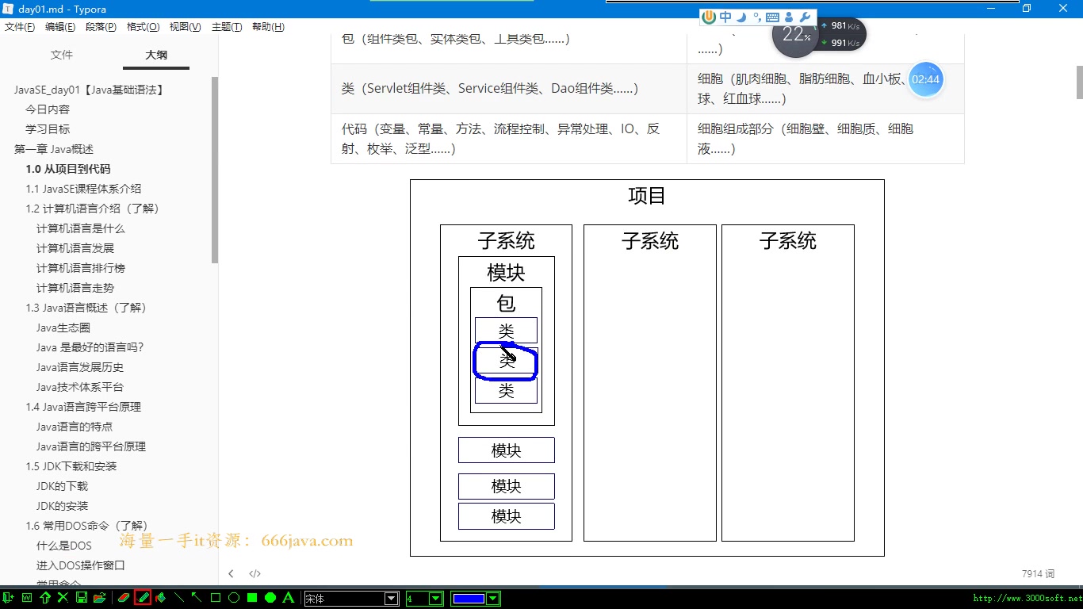Toggle punctuation mode in the IME bar
The height and width of the screenshot is (609, 1083).
coord(756,17)
